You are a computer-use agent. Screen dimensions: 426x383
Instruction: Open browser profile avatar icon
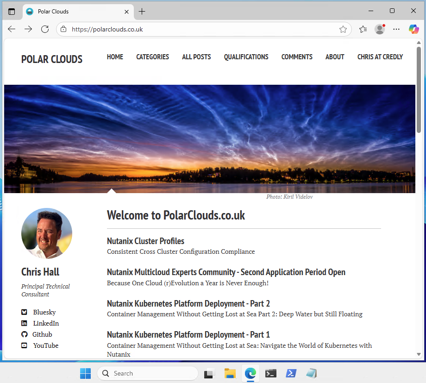380,29
